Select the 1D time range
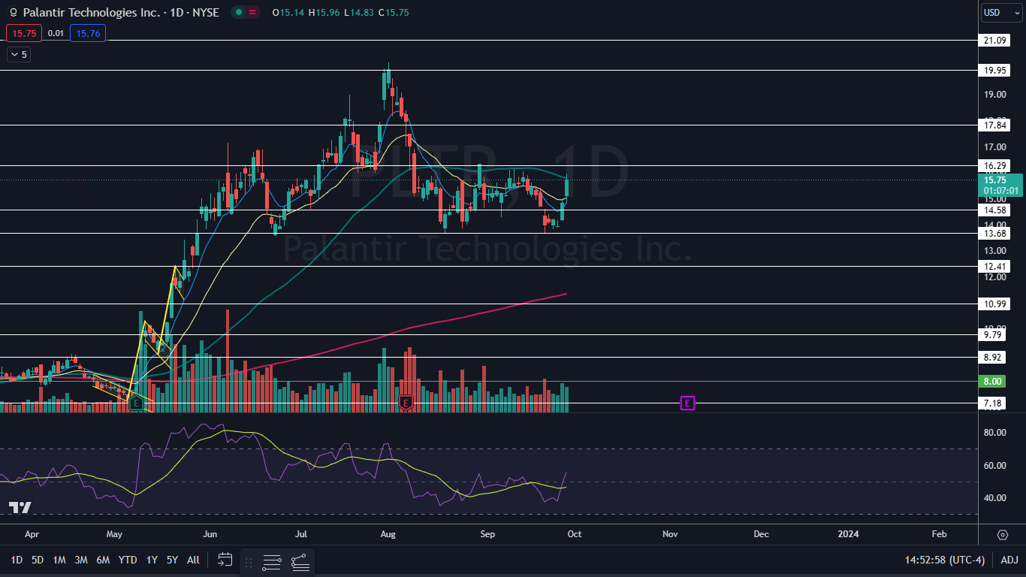 point(16,560)
